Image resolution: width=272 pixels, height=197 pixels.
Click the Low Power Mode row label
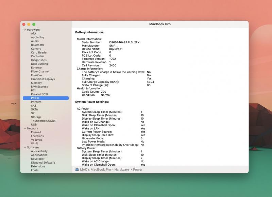(x=93, y=142)
